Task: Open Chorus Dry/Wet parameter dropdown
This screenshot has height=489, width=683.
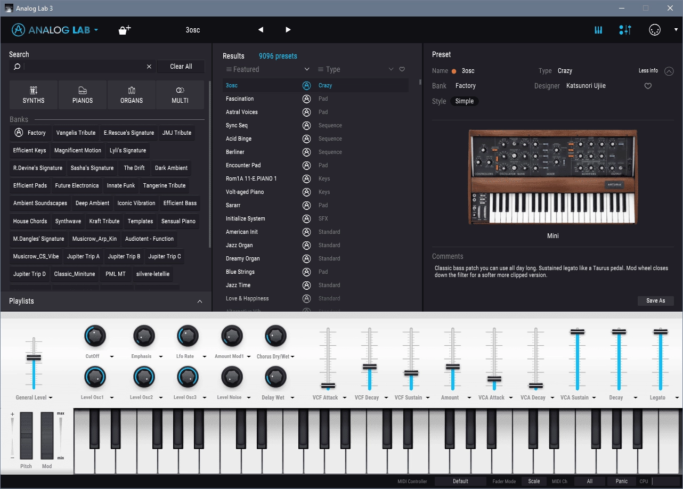Action: pos(292,357)
